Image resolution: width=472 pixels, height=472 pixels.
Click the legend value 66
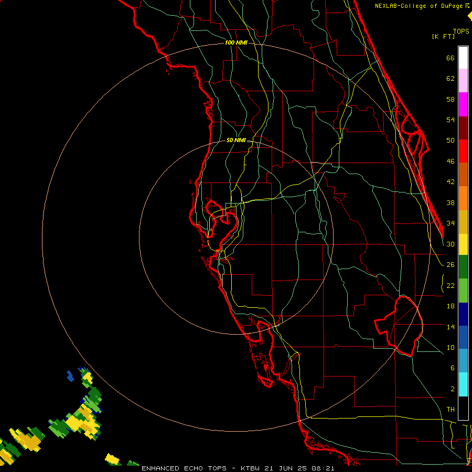[450, 58]
